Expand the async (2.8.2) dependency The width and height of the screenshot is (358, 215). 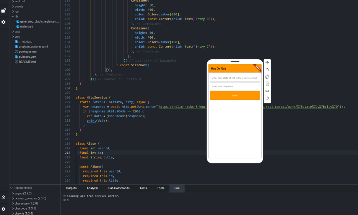13,193
